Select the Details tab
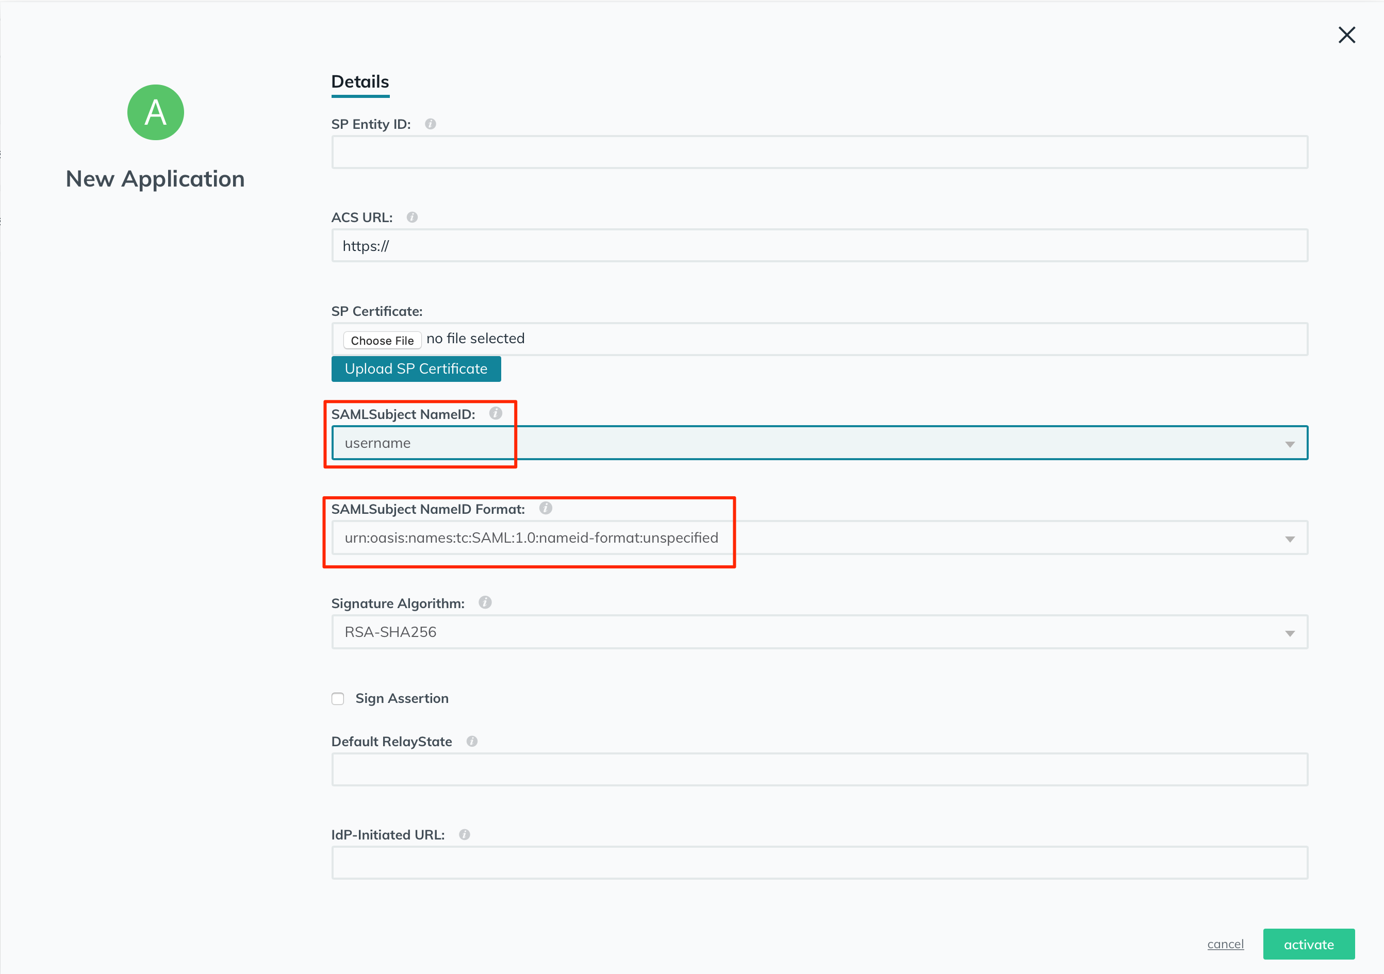The height and width of the screenshot is (974, 1384). coord(360,82)
